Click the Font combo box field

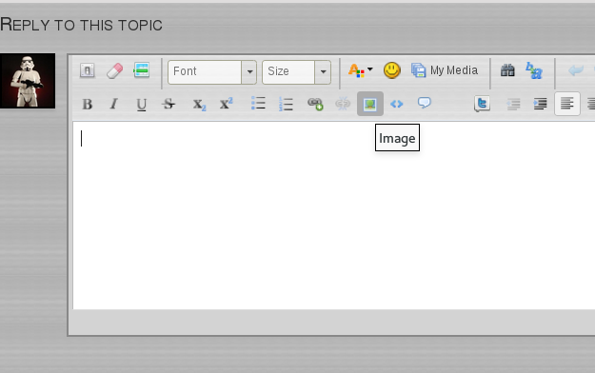[212, 71]
